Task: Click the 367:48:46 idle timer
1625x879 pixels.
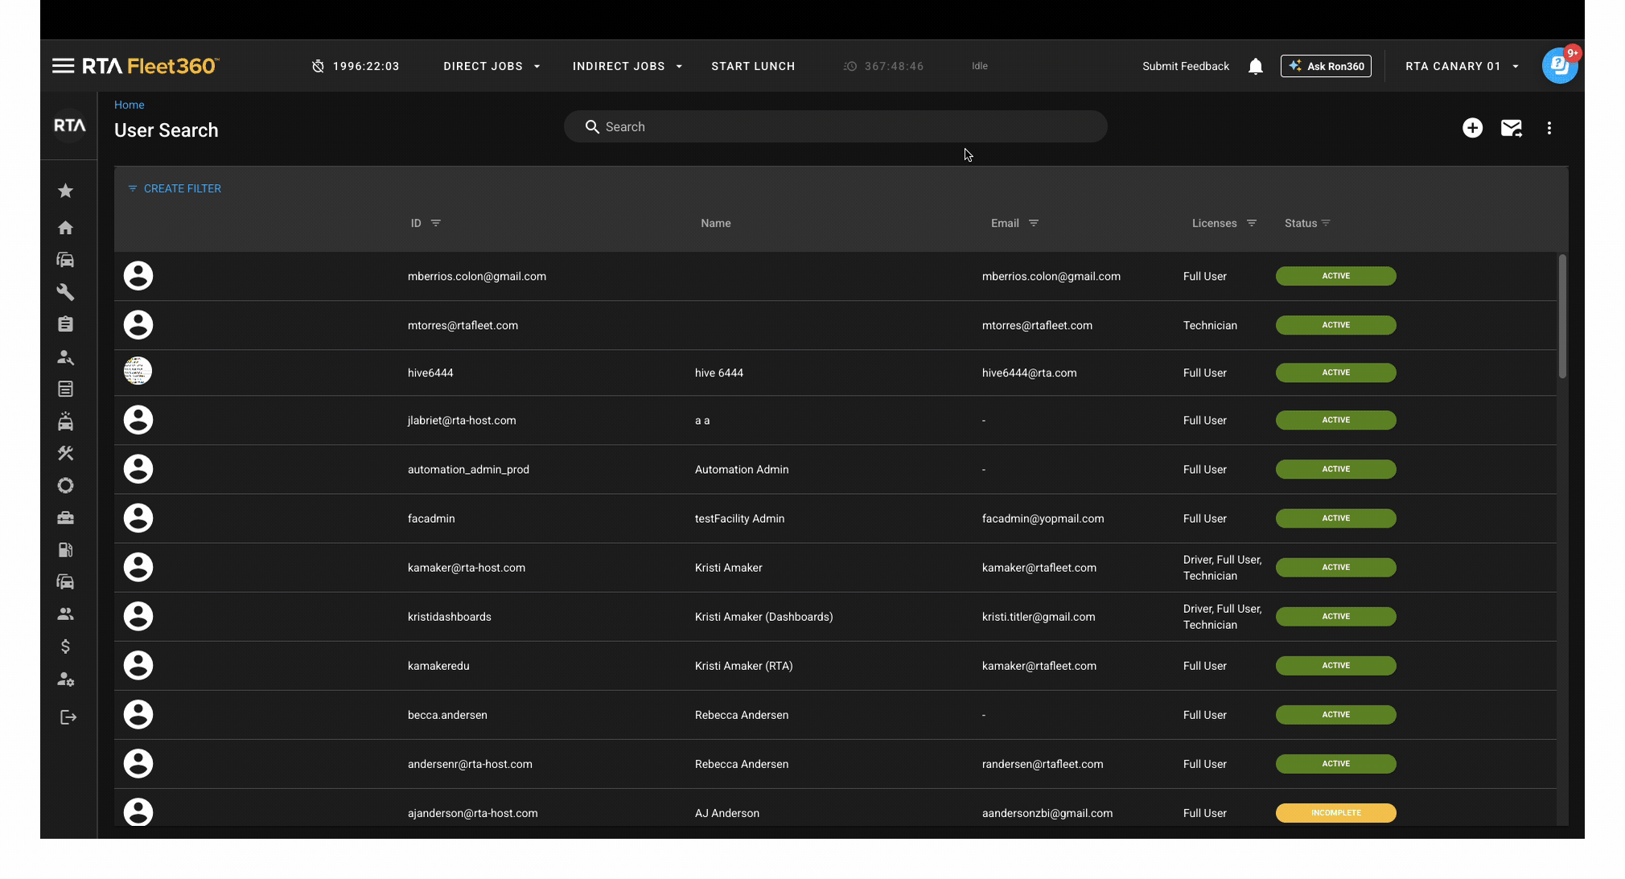Action: point(883,66)
